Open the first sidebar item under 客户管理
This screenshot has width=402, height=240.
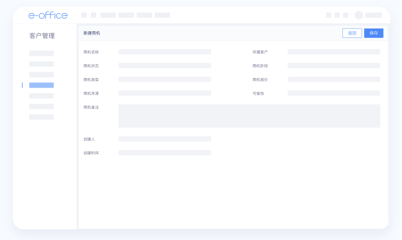[x=41, y=53]
